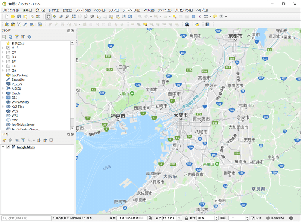This screenshot has height=222, width=301.
Task: Open the Processing Toolbox gear icon
Action: click(193, 16)
